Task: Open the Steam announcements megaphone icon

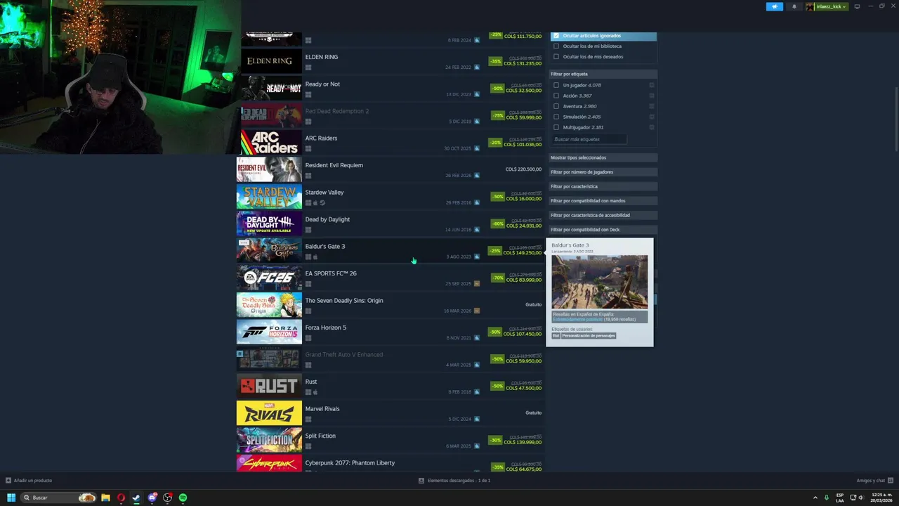Action: pos(774,6)
